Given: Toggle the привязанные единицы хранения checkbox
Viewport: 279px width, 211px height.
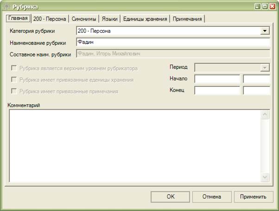Looking at the screenshot, I should pos(14,80).
